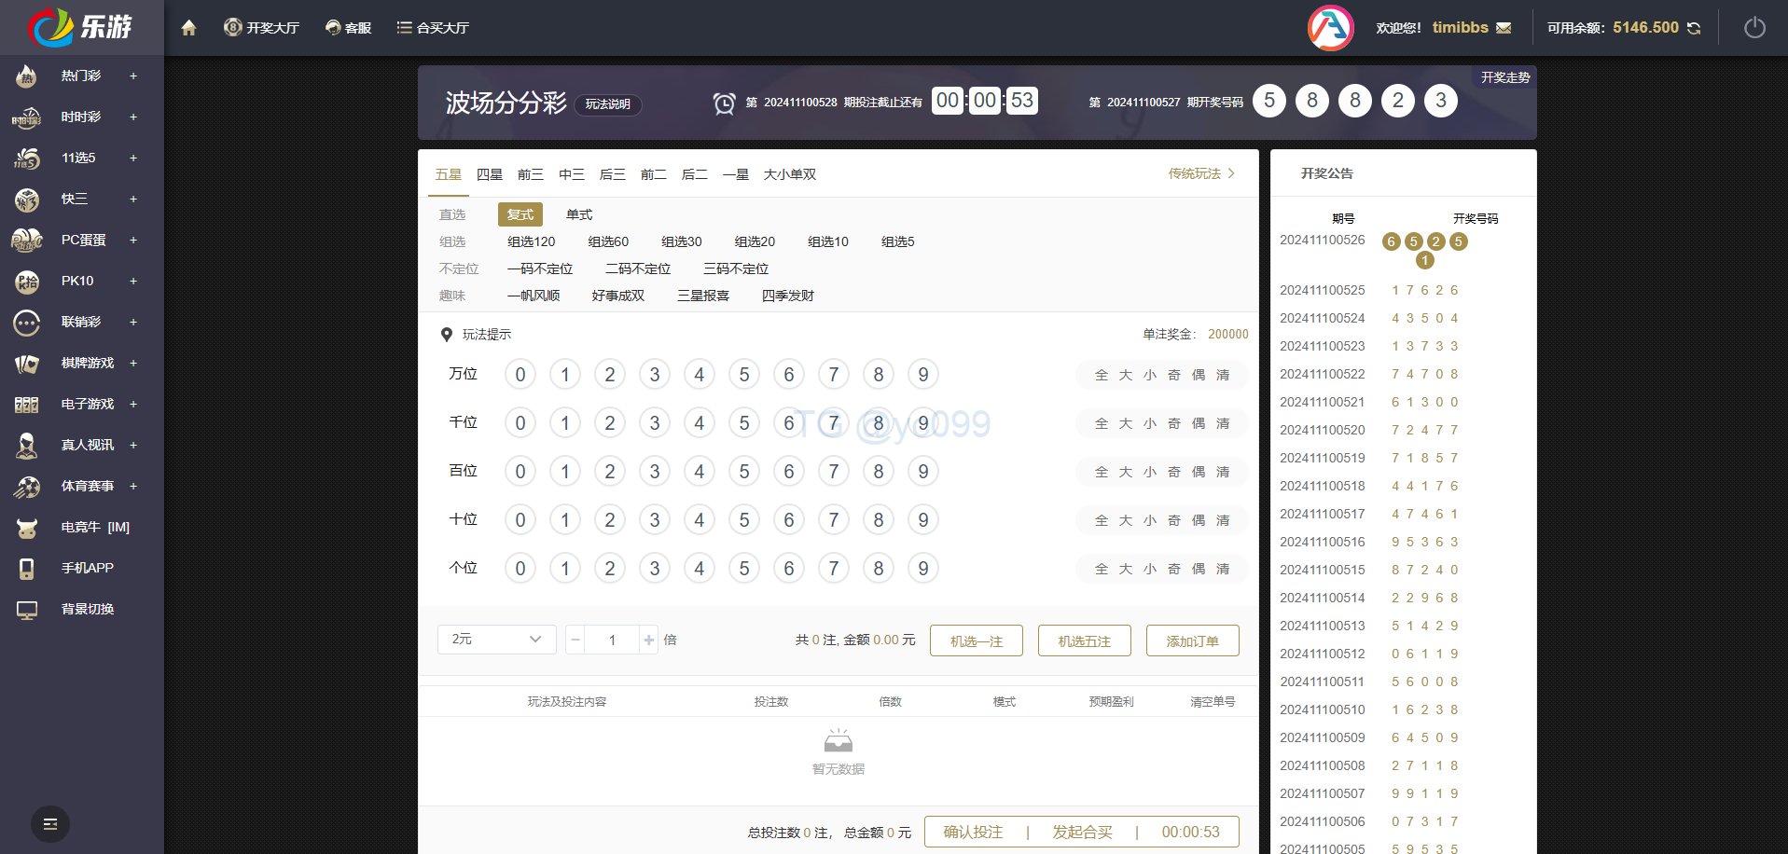Click the home icon in top bar
Screen dimensions: 1788x854
tap(188, 28)
